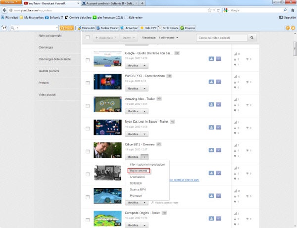
Task: Tick the select-all checkbox in the header
Action: (x=88, y=37)
